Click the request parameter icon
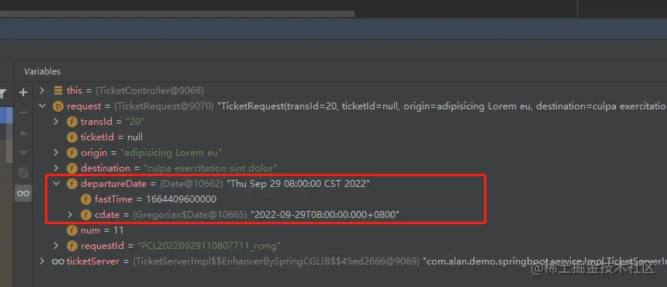Image resolution: width=667 pixels, height=287 pixels. coord(58,106)
